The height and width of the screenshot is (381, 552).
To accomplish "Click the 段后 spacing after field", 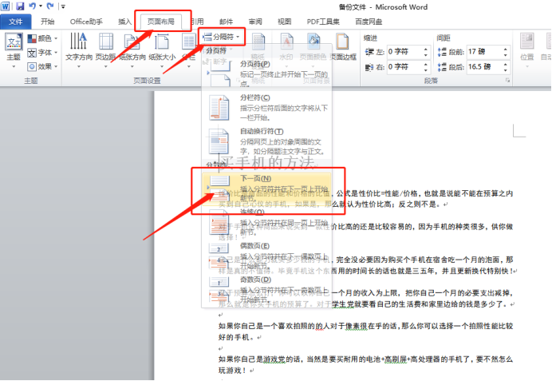I will (483, 66).
